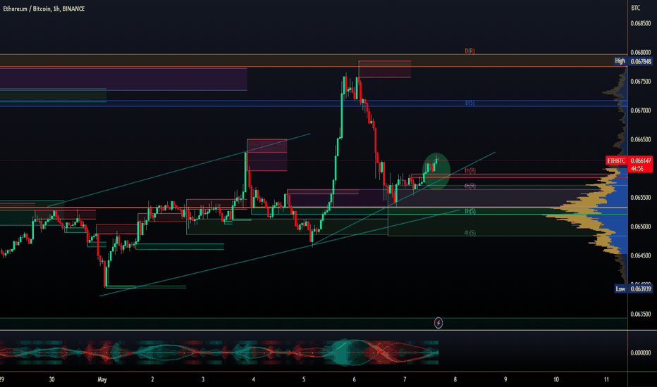Screen dimensions: 657x387
Task: Click the date 10 on time axis
Action: 556,379
